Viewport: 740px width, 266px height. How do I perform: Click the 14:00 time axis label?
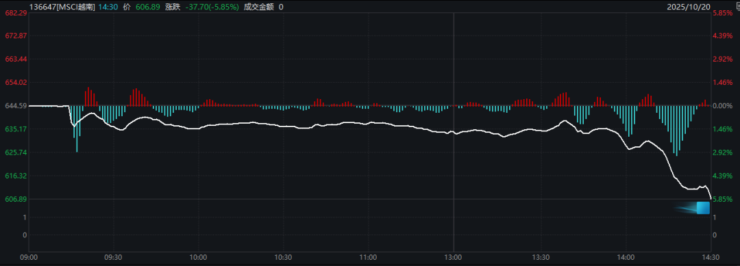(626, 258)
